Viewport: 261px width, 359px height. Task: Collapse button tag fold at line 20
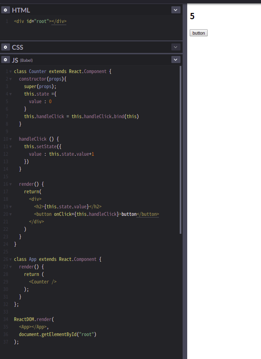tap(10, 214)
